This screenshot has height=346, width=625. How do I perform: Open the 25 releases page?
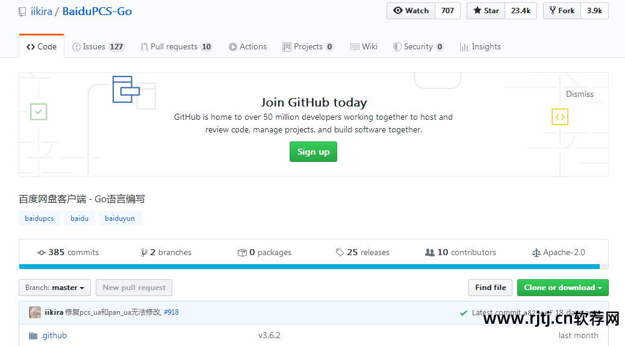(362, 253)
